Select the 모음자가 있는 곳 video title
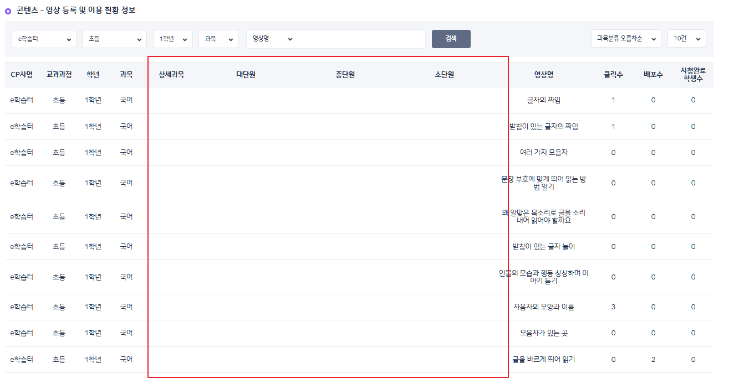The image size is (729, 384). point(543,333)
